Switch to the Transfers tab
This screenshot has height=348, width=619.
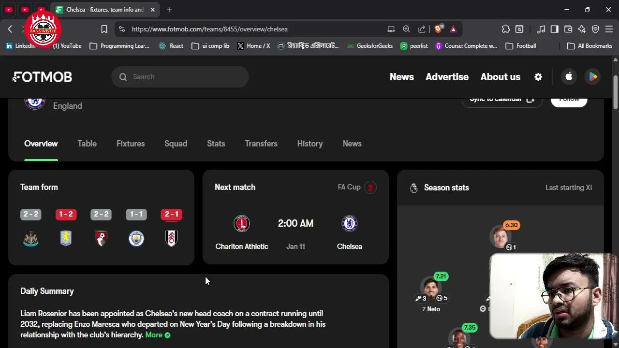click(261, 144)
